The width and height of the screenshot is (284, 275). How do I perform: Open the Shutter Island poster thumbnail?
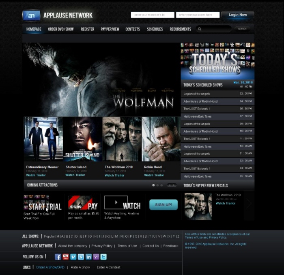(83, 139)
